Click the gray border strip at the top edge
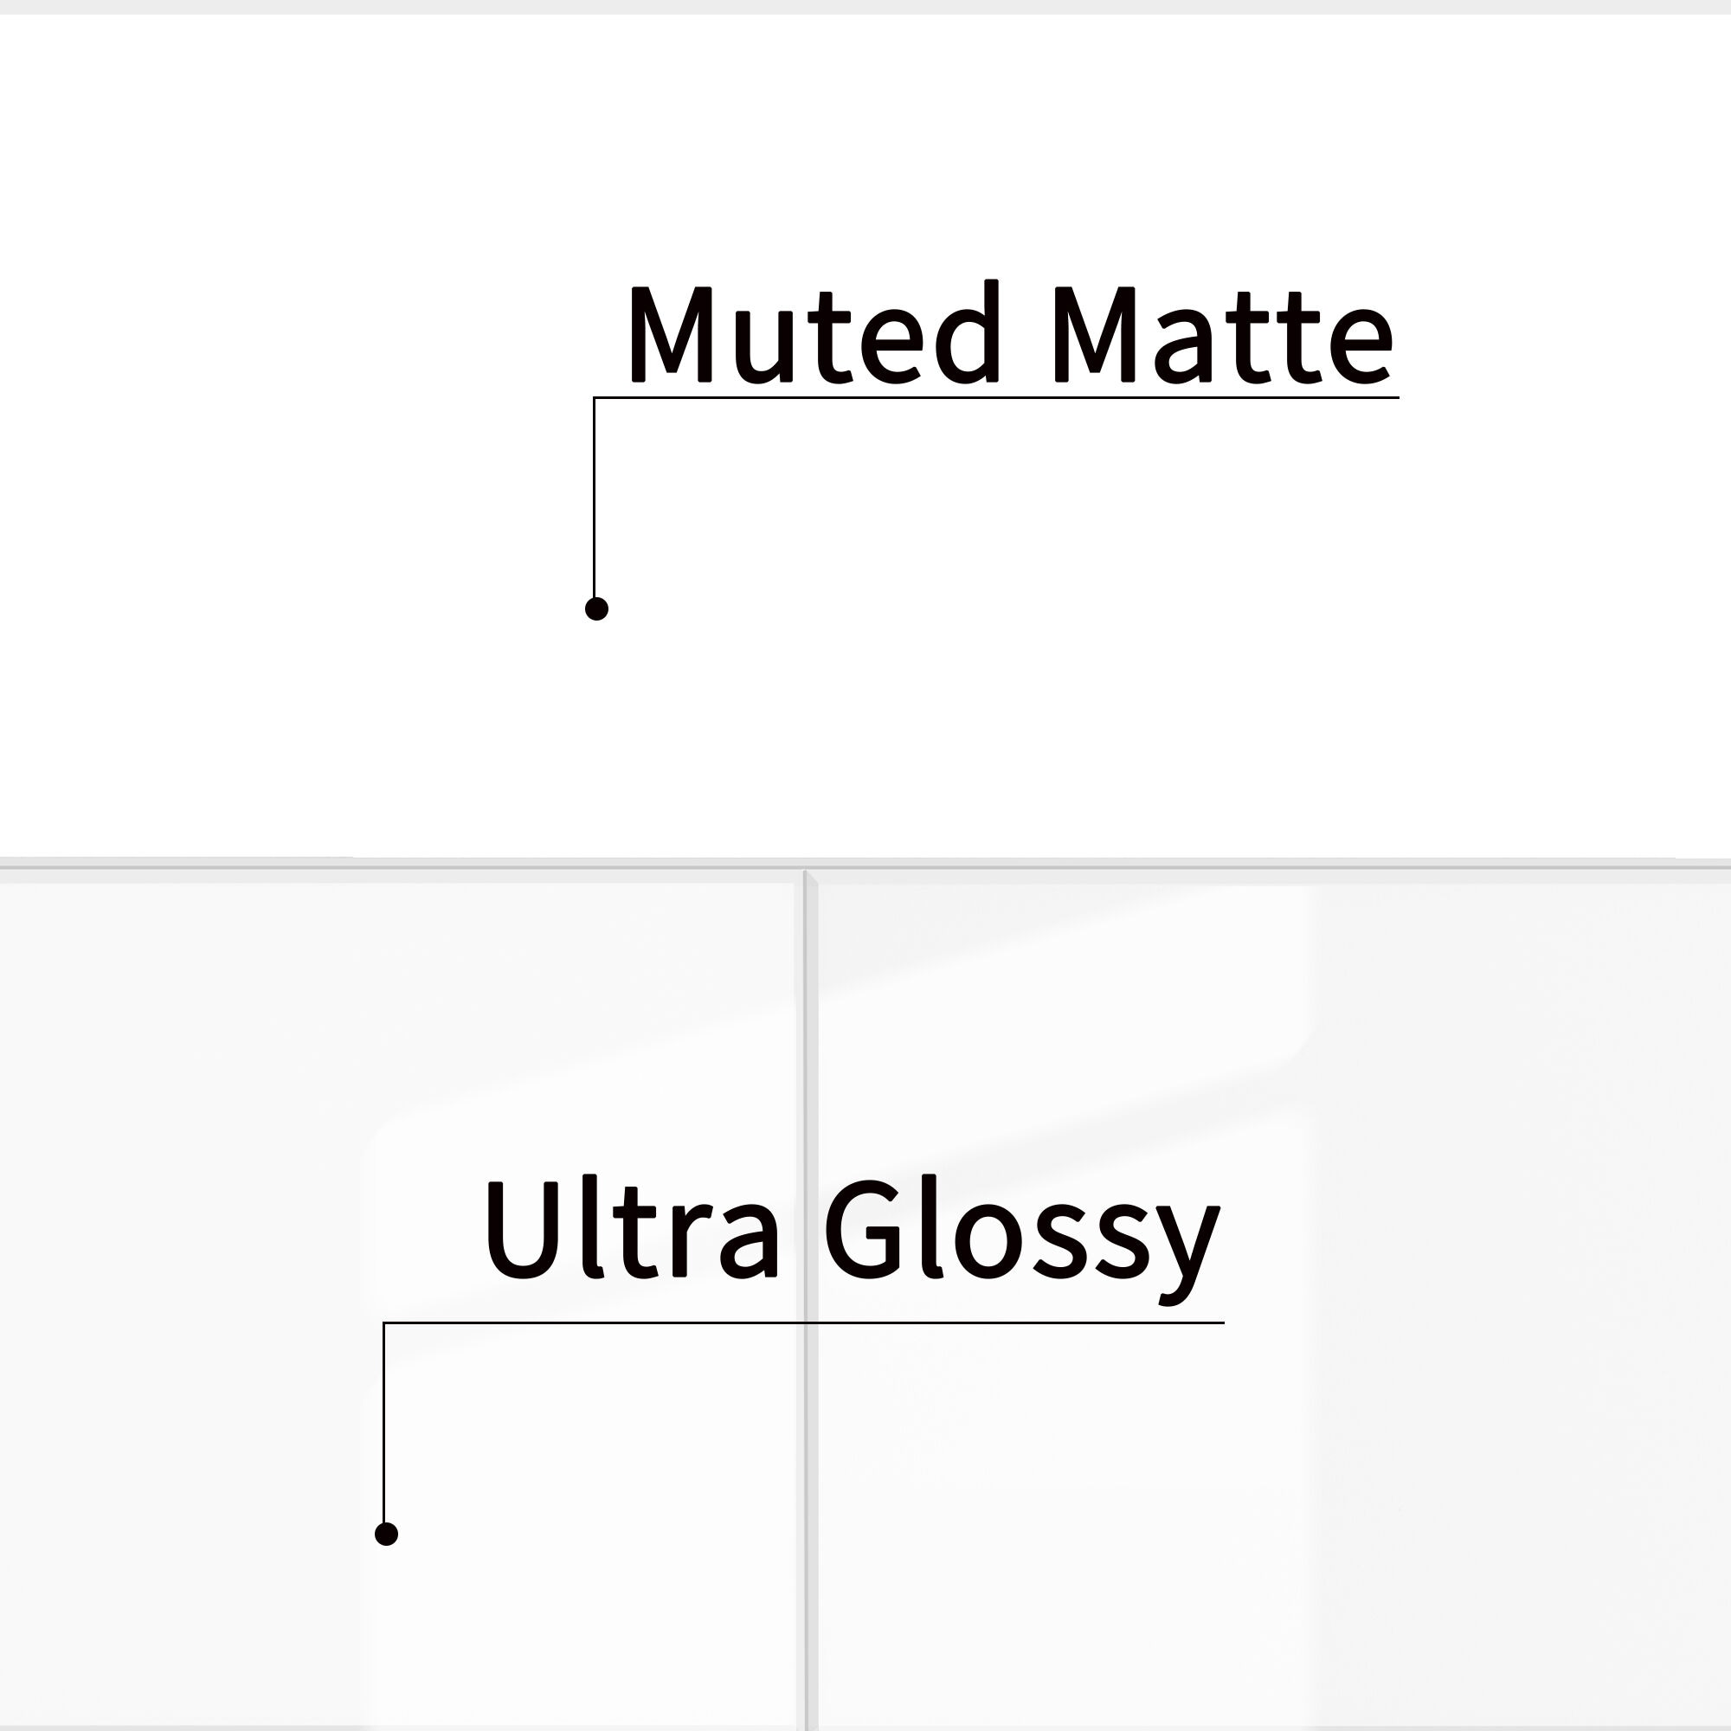This screenshot has width=1731, height=1731. 865,6
